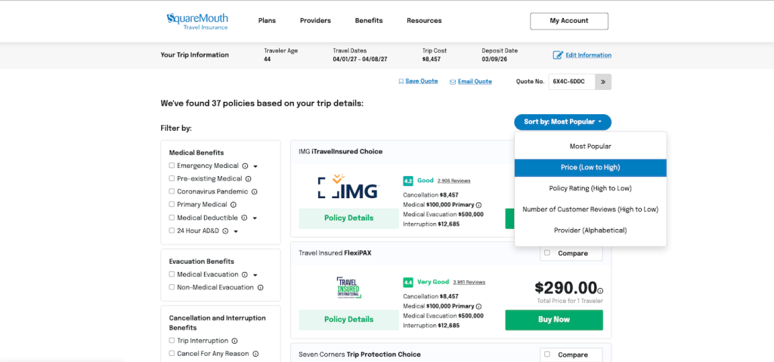This screenshot has width=774, height=362.
Task: Expand the 24 Hour AD&D options arrow
Action: (236, 231)
